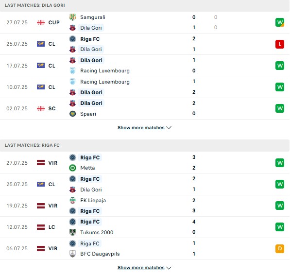The height and width of the screenshot is (276, 290).
Task: Click CL competition label on 10.07.25 match
Action: pos(52,87)
